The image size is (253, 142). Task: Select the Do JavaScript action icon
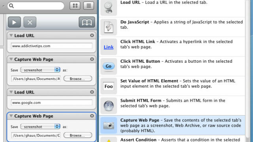click(x=109, y=27)
